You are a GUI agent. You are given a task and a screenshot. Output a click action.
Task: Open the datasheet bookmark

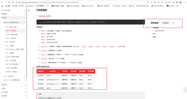(117, 6)
